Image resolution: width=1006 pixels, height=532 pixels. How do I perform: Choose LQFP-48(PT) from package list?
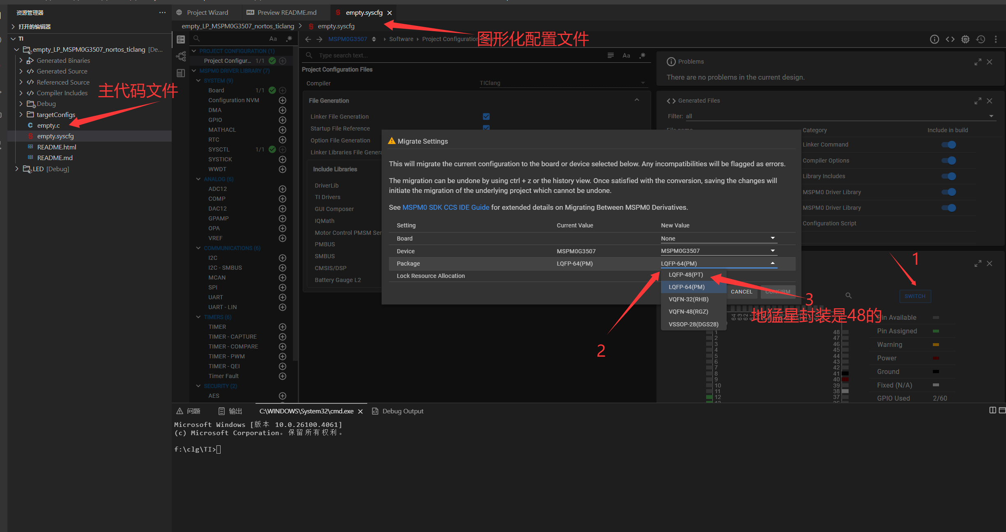tap(686, 275)
